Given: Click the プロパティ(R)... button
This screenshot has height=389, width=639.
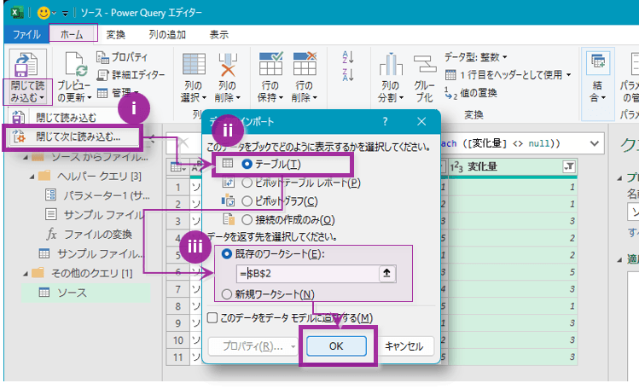Looking at the screenshot, I should pyautogui.click(x=253, y=346).
